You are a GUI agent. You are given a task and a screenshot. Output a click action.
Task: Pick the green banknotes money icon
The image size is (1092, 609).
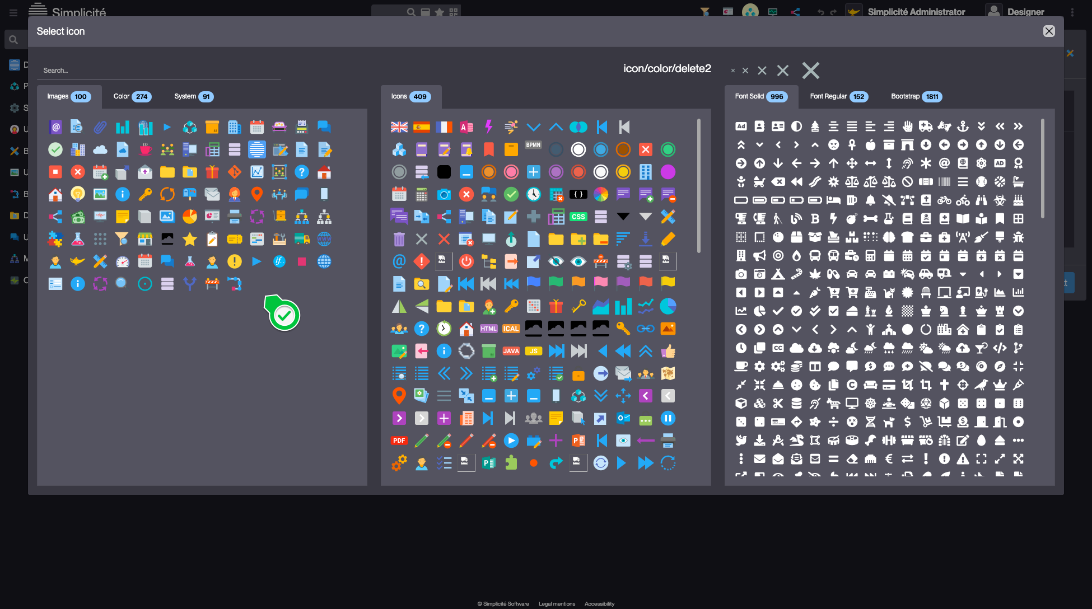click(x=78, y=217)
